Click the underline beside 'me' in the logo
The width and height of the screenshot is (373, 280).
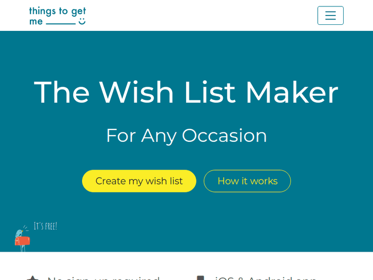coord(61,23)
